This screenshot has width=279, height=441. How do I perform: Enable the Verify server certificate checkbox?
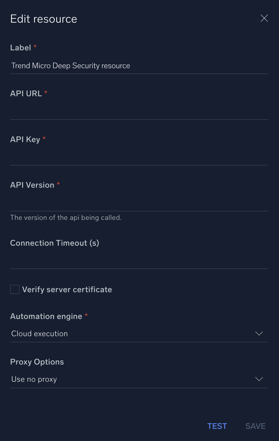(x=15, y=289)
